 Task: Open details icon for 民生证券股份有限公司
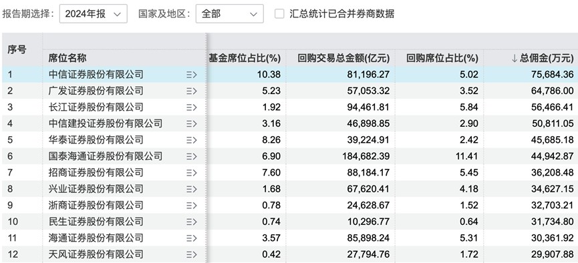[x=192, y=222]
